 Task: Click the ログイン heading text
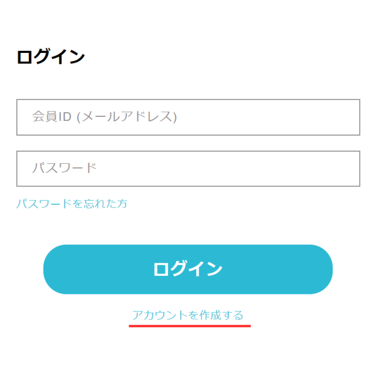51,57
